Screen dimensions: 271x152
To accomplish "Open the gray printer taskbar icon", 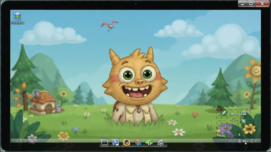I will tap(161, 143).
